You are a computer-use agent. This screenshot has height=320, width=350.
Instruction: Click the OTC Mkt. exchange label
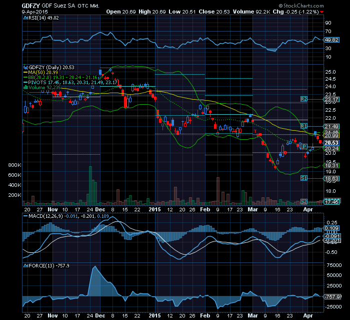[x=88, y=6]
